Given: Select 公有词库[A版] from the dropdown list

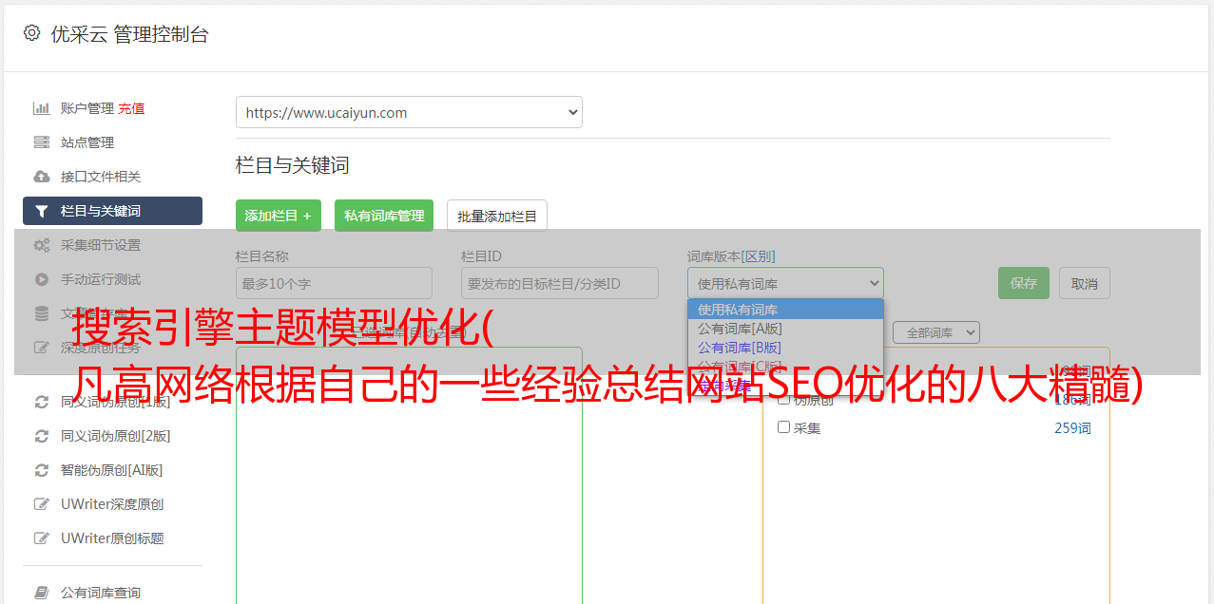Looking at the screenshot, I should (740, 329).
